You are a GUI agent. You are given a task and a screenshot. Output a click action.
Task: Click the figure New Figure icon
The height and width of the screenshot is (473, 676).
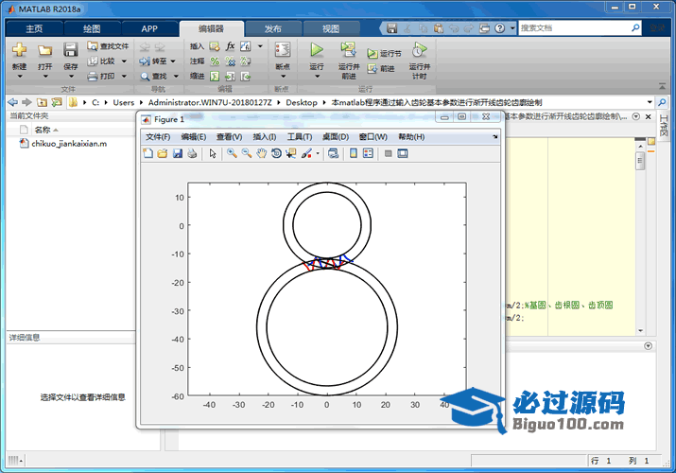tap(147, 153)
